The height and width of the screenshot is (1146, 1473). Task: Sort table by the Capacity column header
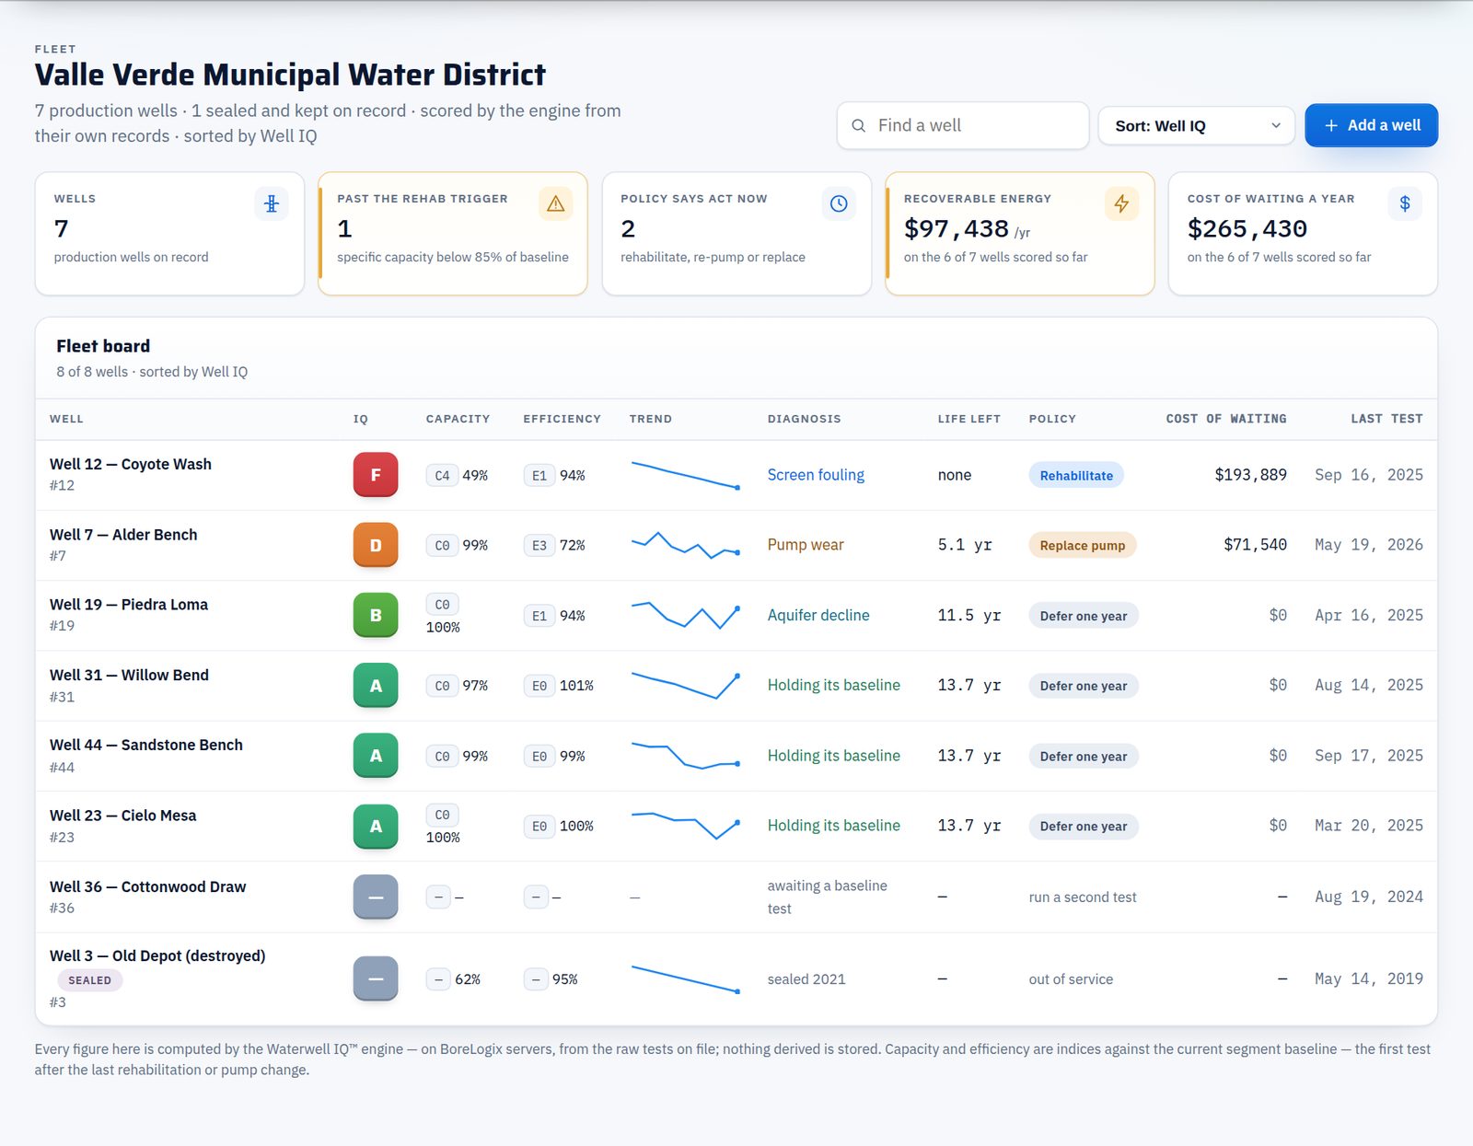458,419
